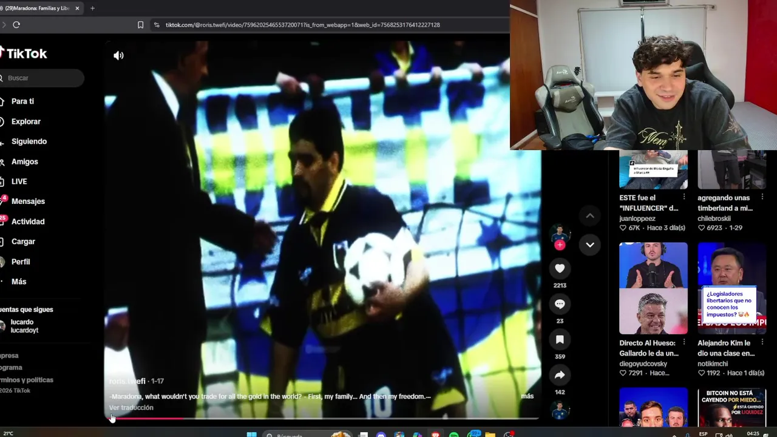This screenshot has width=777, height=437.
Task: Follow creator with red plus badge
Action: coord(560,245)
